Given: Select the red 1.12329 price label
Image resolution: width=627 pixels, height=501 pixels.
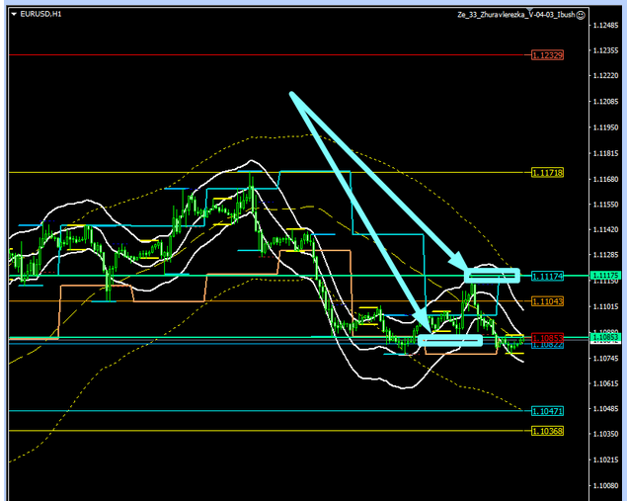Looking at the screenshot, I should click(x=547, y=55).
